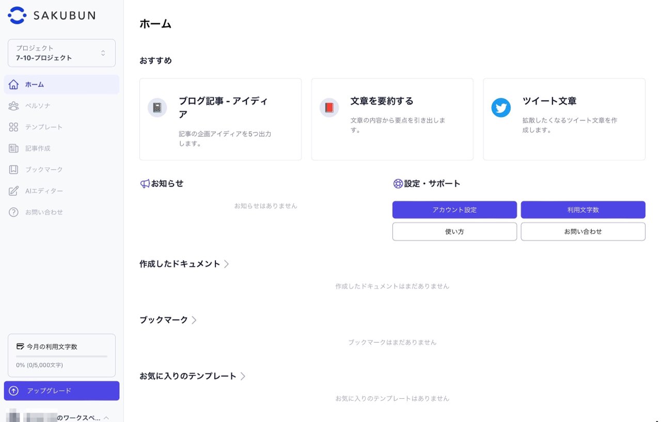Click the テンプレート grid icon
661x422 pixels.
(x=14, y=127)
